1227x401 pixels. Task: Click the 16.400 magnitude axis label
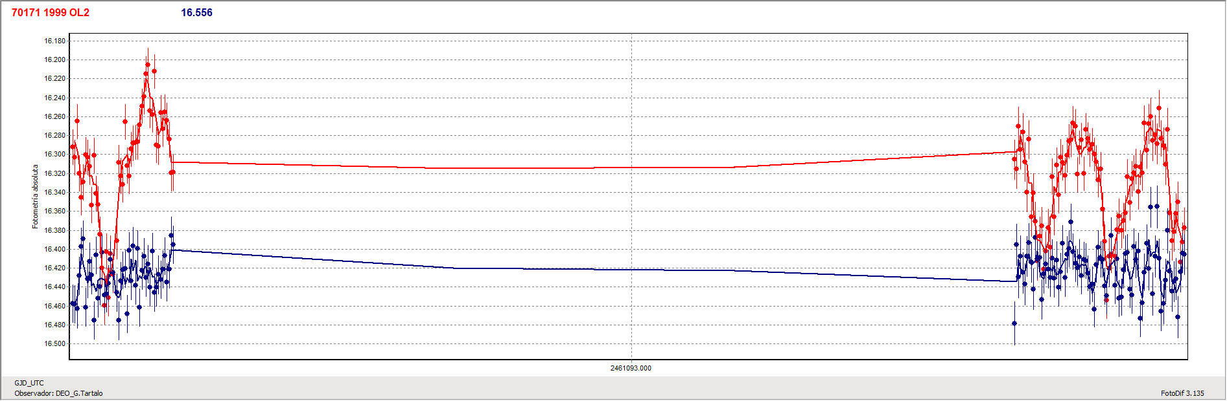click(x=54, y=249)
